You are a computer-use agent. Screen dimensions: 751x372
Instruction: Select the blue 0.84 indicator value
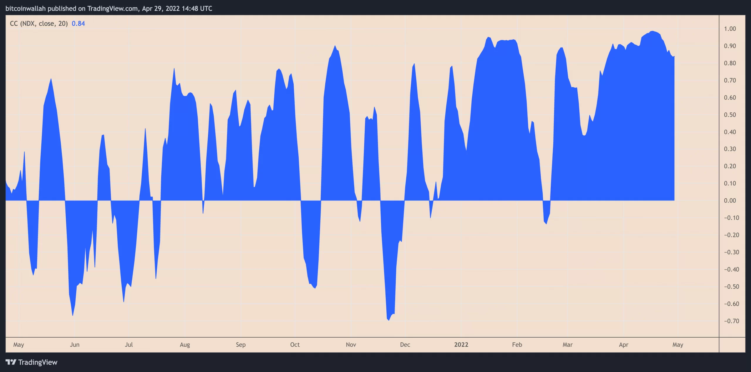pyautogui.click(x=78, y=23)
